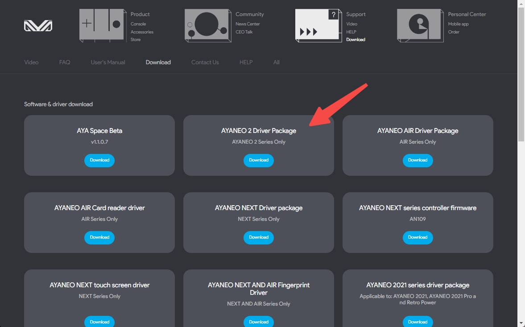Viewport: 525px width, 327px height.
Task: Switch to the All tab
Action: (x=276, y=62)
